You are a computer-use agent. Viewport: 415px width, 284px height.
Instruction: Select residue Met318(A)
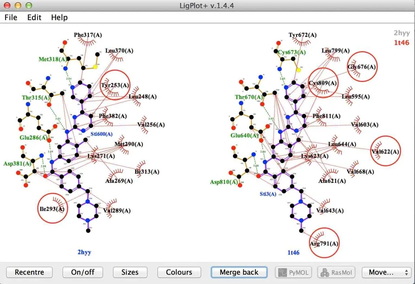(x=52, y=59)
